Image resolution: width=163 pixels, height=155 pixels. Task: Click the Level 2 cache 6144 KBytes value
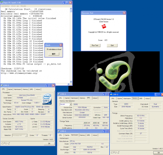[45, 127]
